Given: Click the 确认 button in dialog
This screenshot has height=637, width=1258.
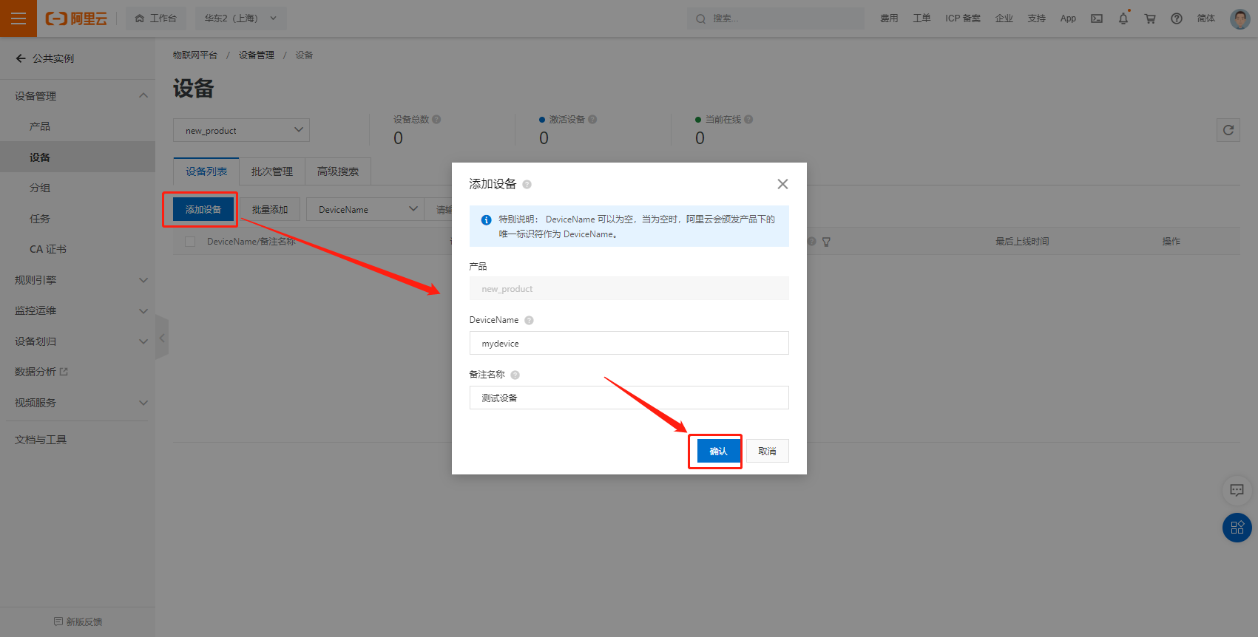Looking at the screenshot, I should point(718,451).
